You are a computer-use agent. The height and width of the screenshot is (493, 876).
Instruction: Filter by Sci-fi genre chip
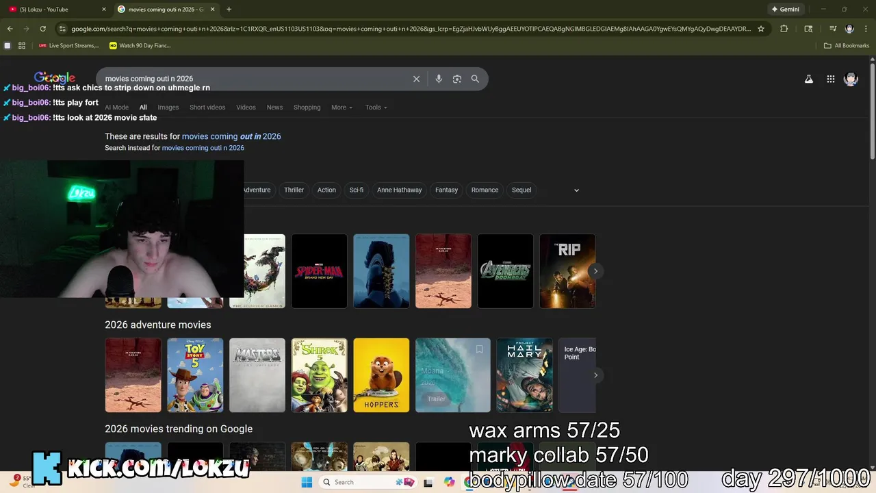point(357,190)
